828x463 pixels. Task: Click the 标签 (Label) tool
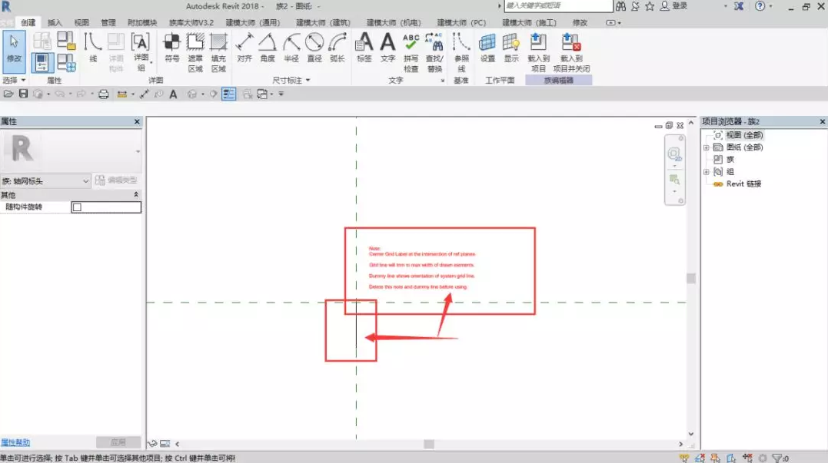point(364,47)
